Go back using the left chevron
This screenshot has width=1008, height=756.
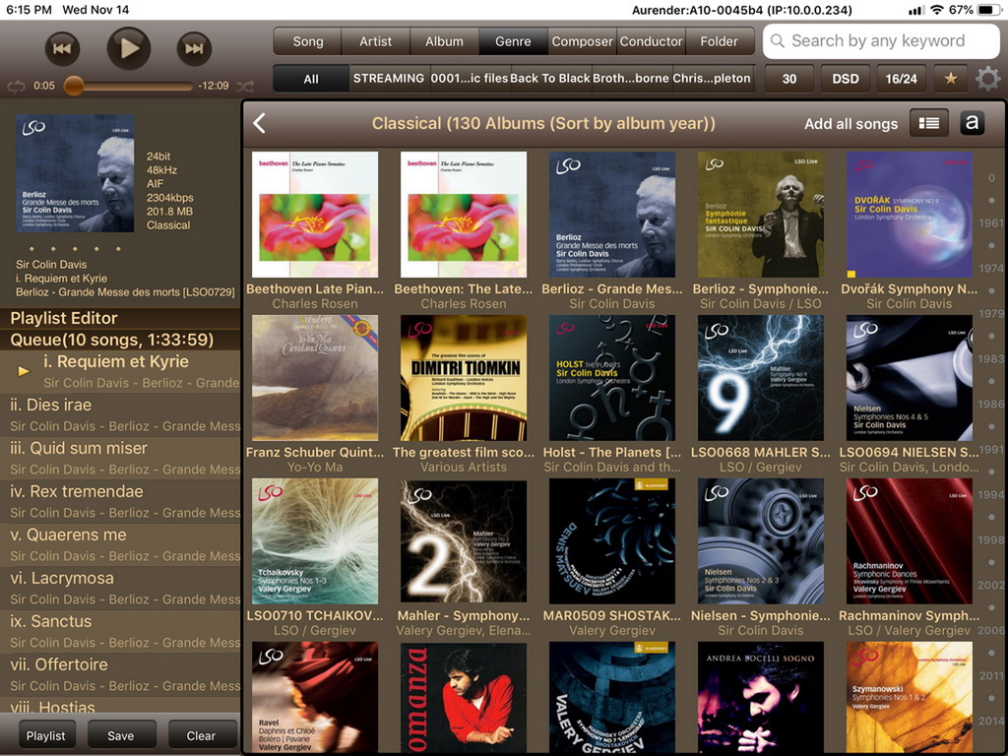tap(260, 123)
